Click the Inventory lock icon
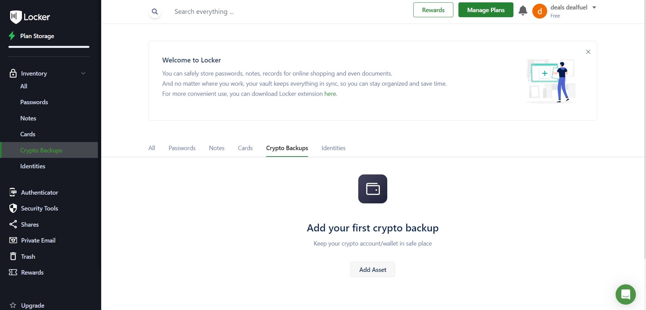This screenshot has height=310, width=646. pos(13,73)
